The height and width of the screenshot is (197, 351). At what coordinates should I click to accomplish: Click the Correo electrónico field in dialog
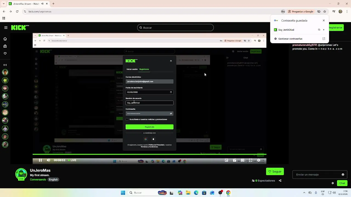pyautogui.click(x=149, y=82)
